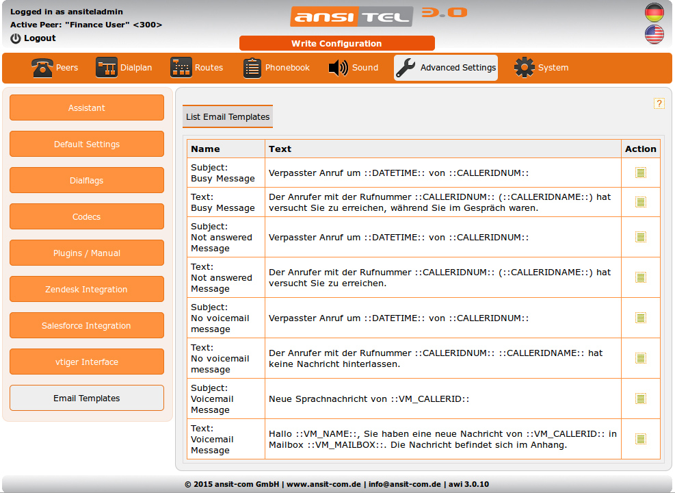Open Zendesk Integration settings
The image size is (675, 493).
point(87,290)
